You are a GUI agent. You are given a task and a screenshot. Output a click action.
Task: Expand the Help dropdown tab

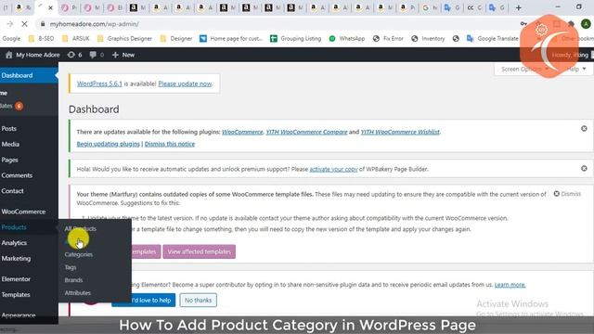pyautogui.click(x=576, y=69)
